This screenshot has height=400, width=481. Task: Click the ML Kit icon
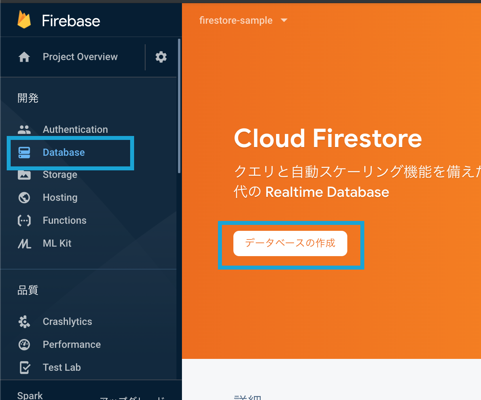click(24, 243)
